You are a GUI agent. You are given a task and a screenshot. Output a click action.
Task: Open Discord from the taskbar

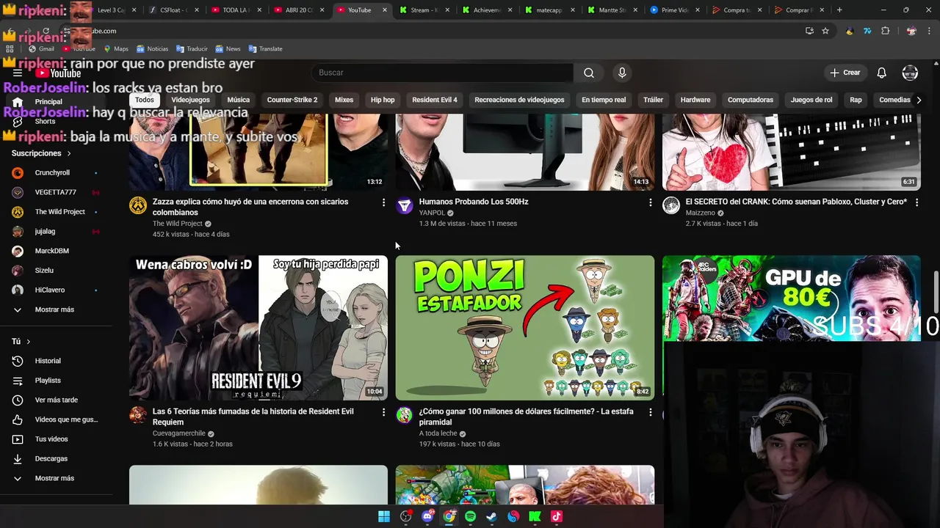tap(427, 516)
